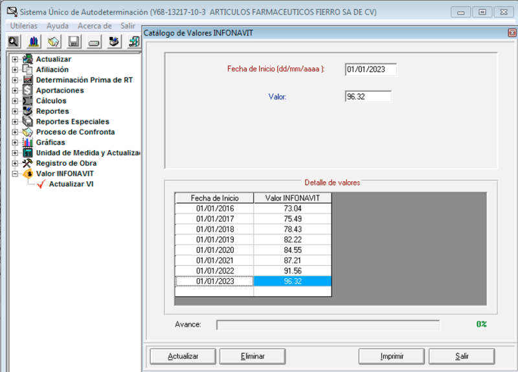This screenshot has height=372, width=518.
Task: Click the computer icon beside Actualizar
Action: pos(28,59)
